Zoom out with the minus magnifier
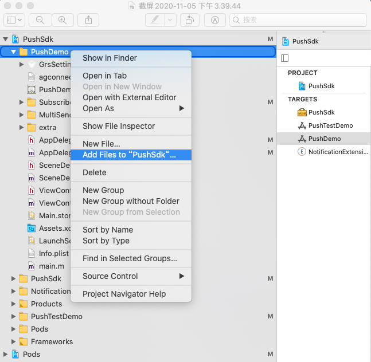The height and width of the screenshot is (362, 371). pos(40,20)
